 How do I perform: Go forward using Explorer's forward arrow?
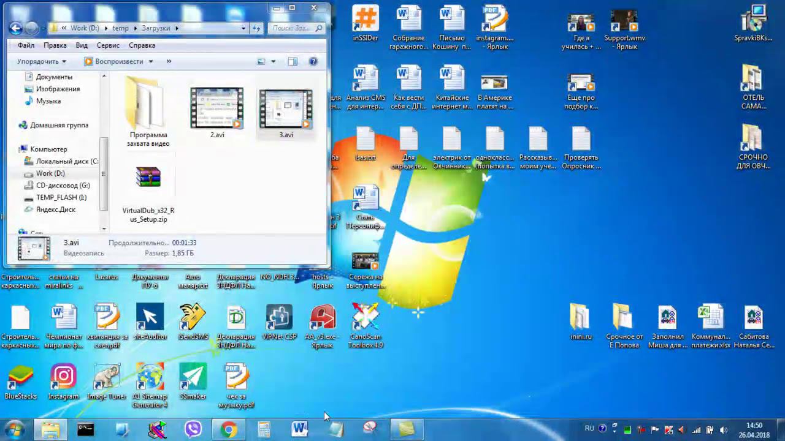coord(32,28)
